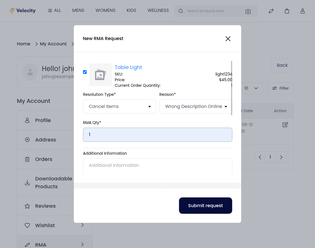Click the camera image search icon
The height and width of the screenshot is (248, 315).
[248, 12]
